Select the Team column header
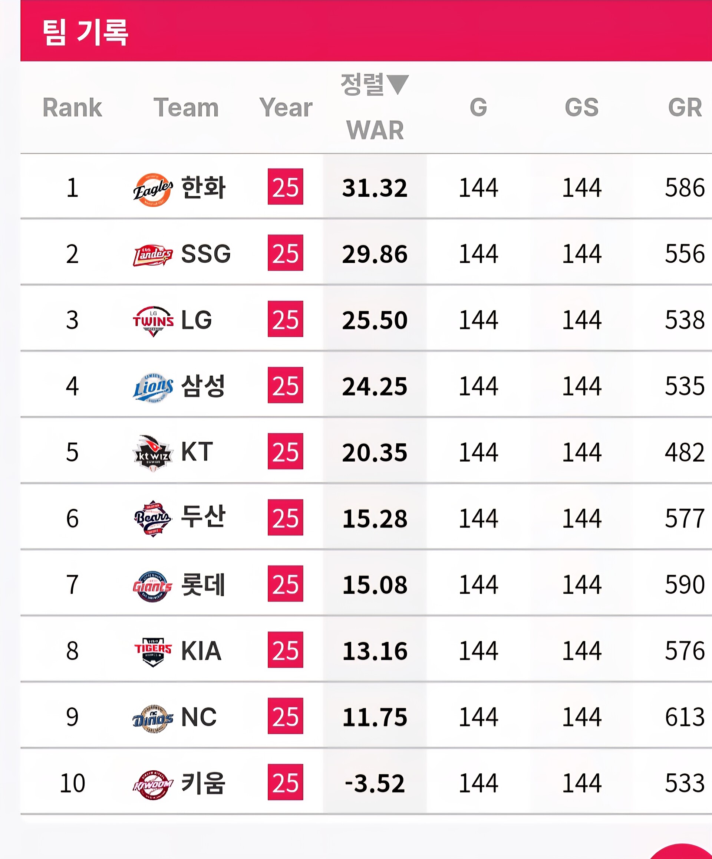The height and width of the screenshot is (859, 712). (186, 108)
